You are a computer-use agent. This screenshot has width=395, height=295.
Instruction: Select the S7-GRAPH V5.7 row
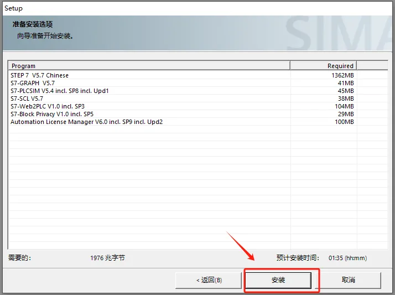click(197, 83)
